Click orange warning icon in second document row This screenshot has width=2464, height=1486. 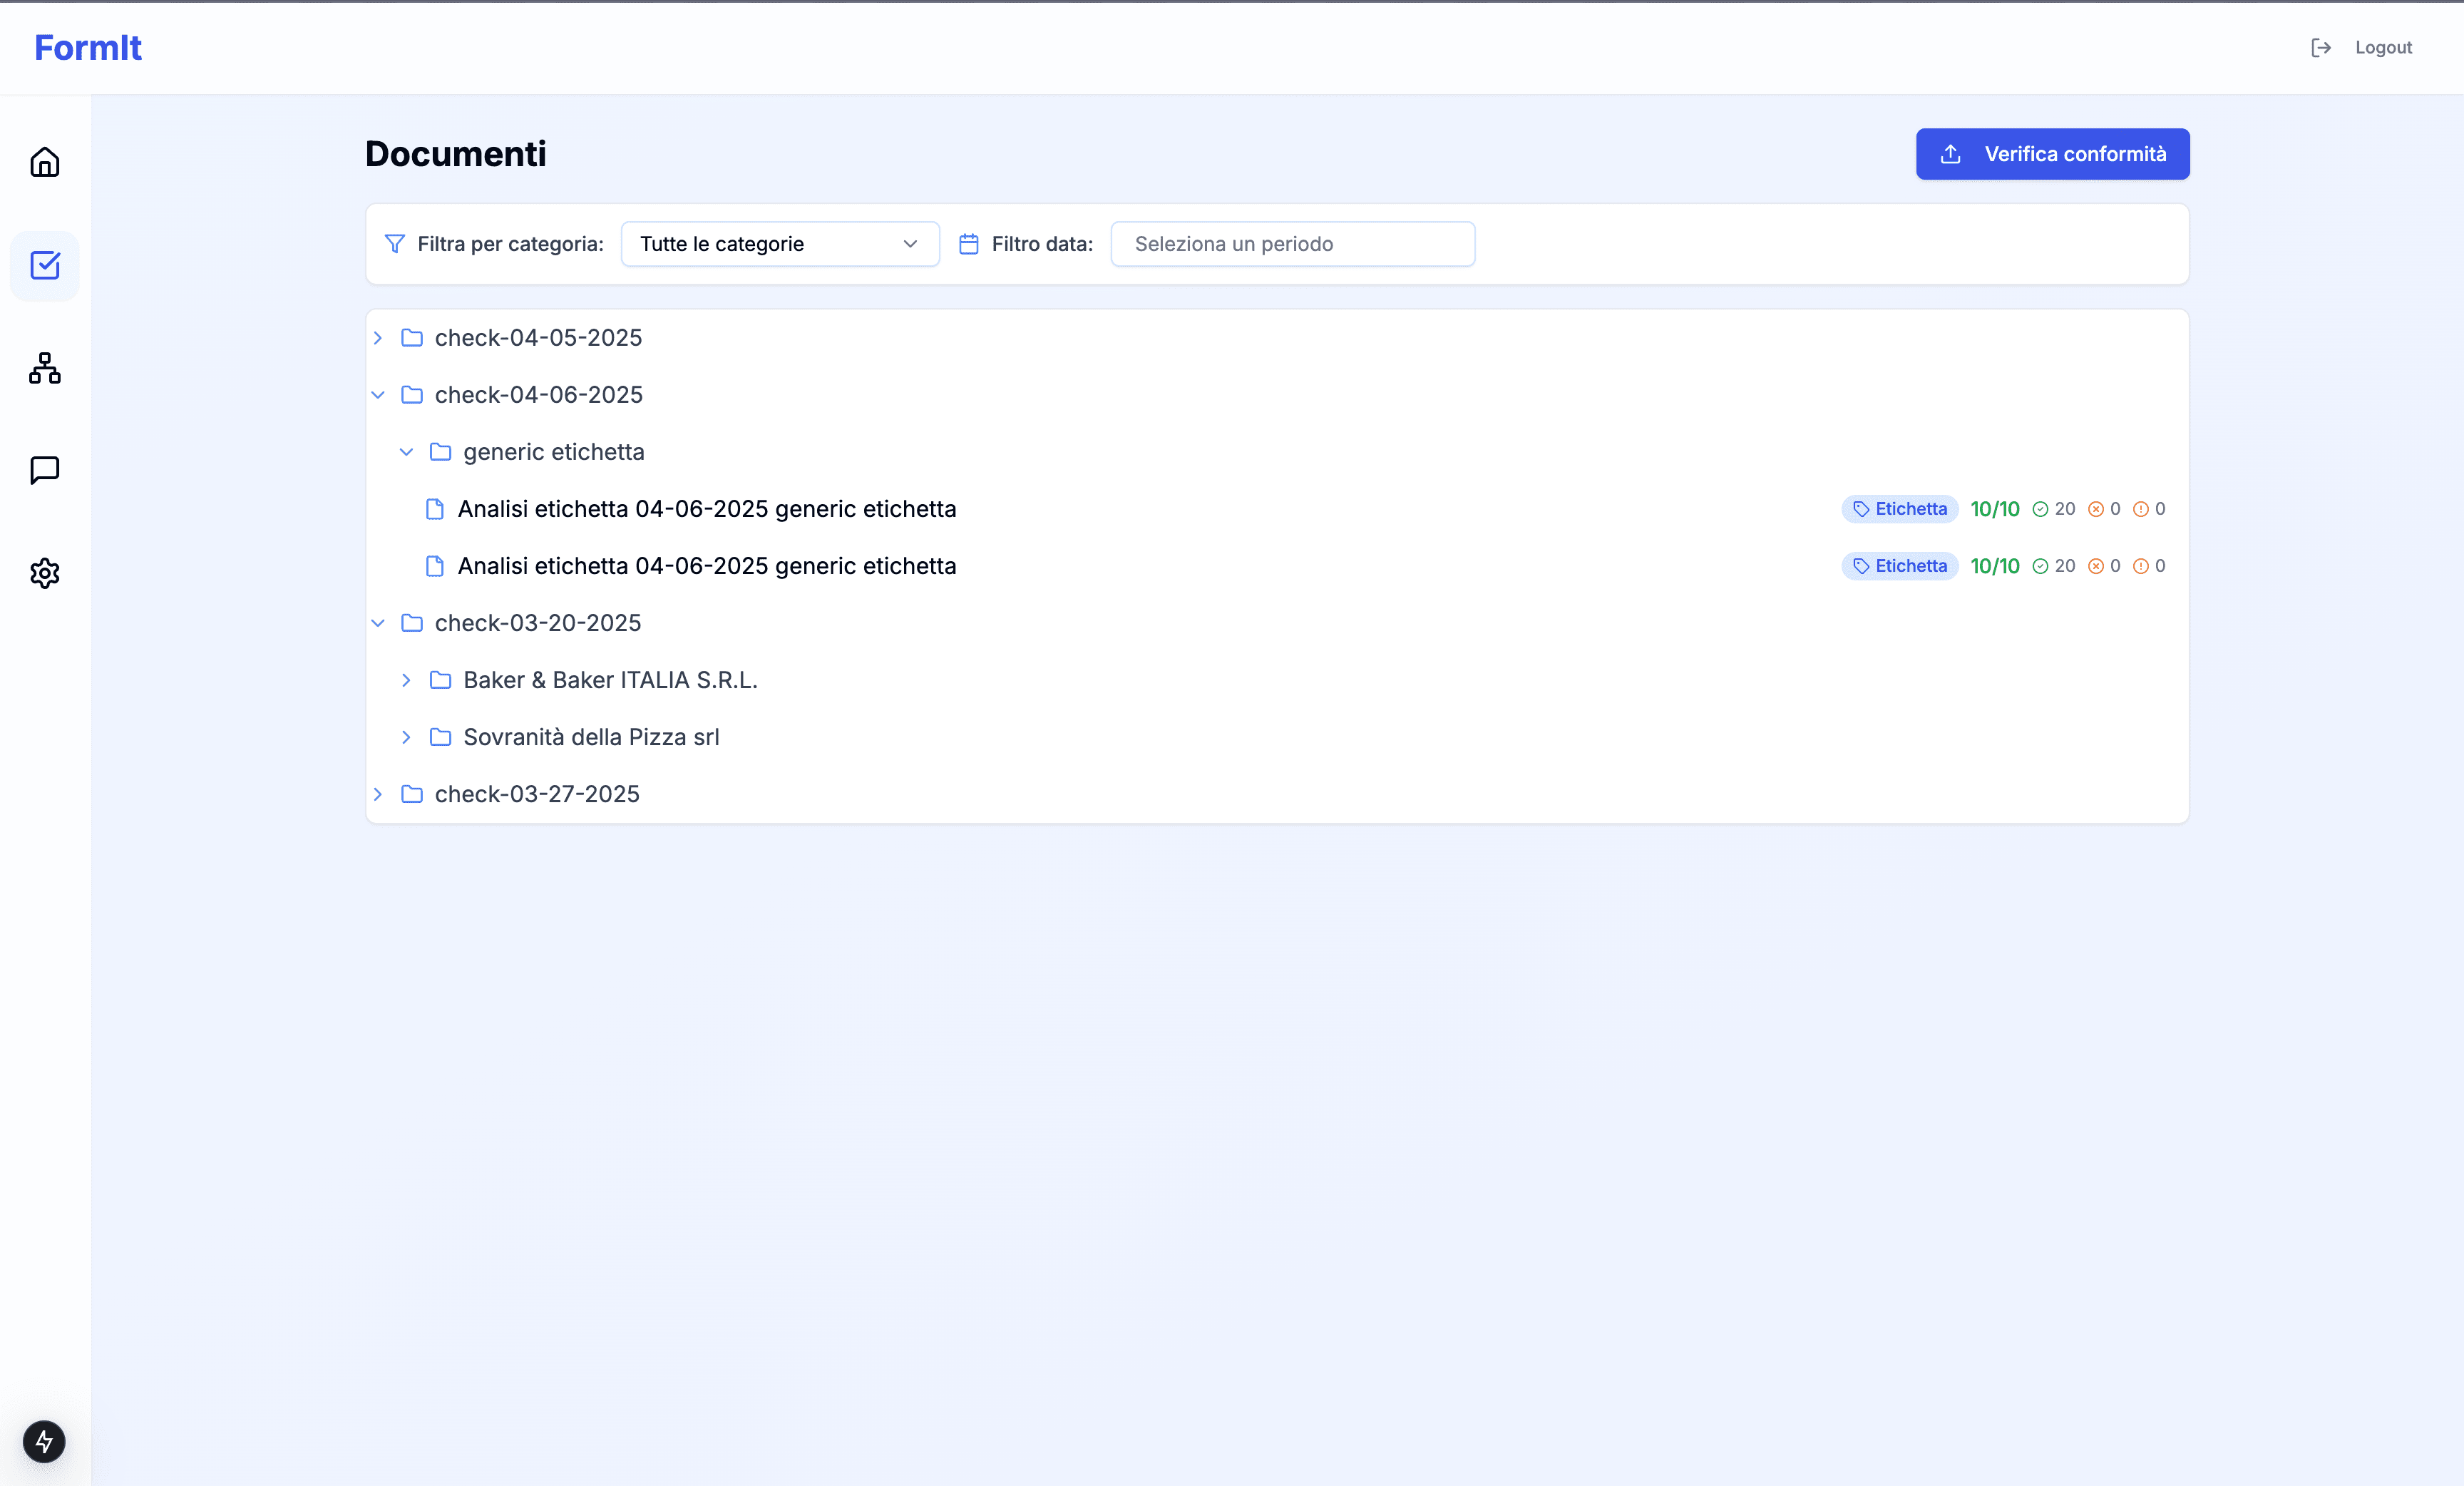click(x=2141, y=566)
